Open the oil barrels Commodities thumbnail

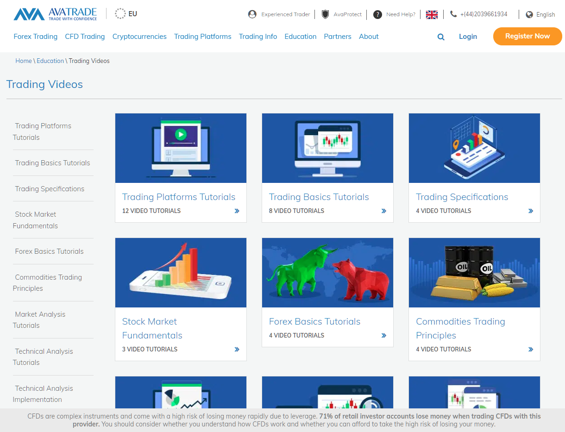(x=474, y=273)
